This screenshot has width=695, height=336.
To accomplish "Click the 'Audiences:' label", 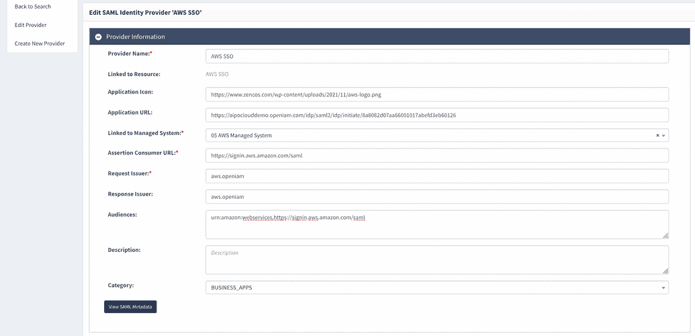I will [x=122, y=214].
